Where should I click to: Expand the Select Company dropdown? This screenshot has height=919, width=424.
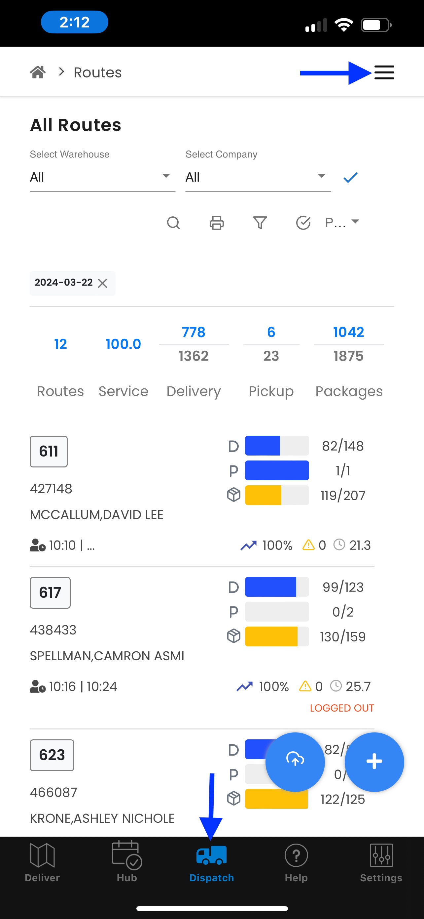point(258,177)
